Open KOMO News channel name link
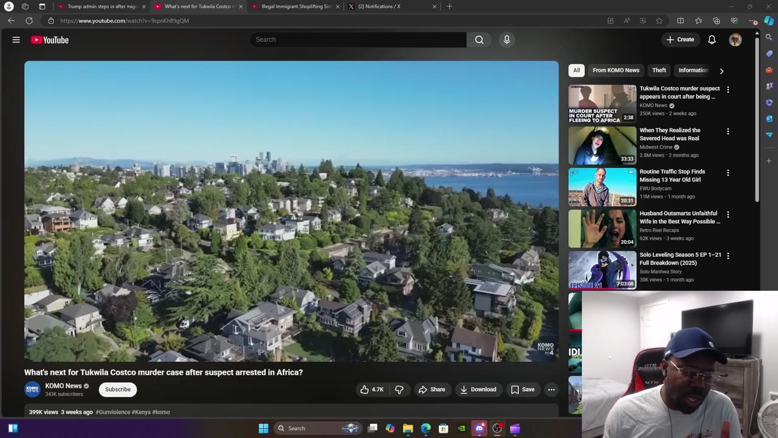This screenshot has height=438, width=778. click(x=63, y=386)
